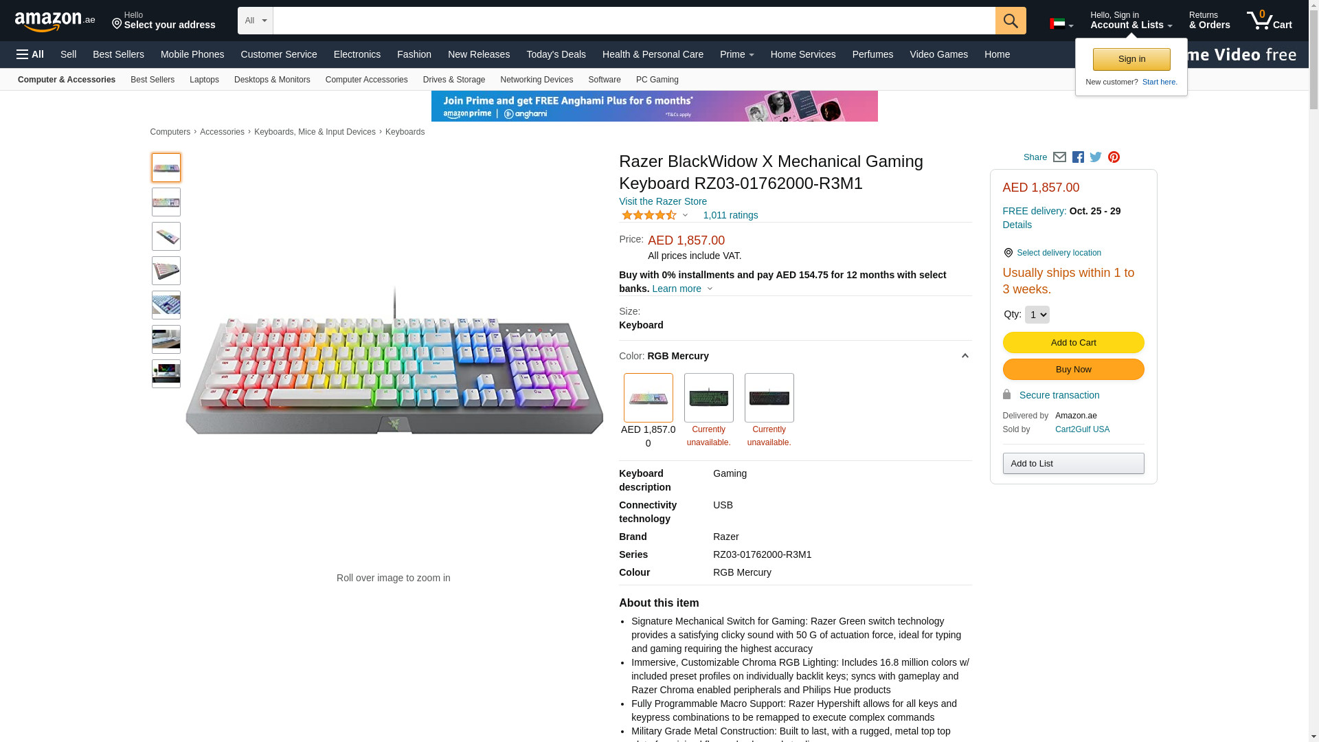1319x742 pixels.
Task: Open the search category All dropdown
Action: 256,21
